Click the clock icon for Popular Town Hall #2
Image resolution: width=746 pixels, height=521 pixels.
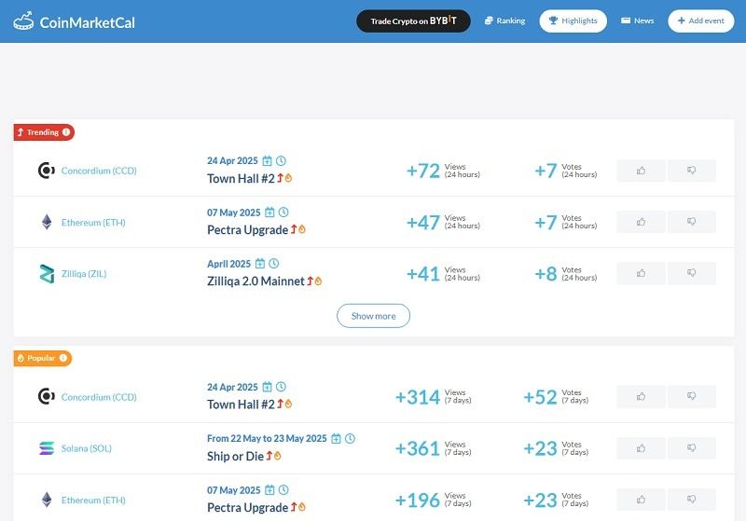(x=282, y=387)
